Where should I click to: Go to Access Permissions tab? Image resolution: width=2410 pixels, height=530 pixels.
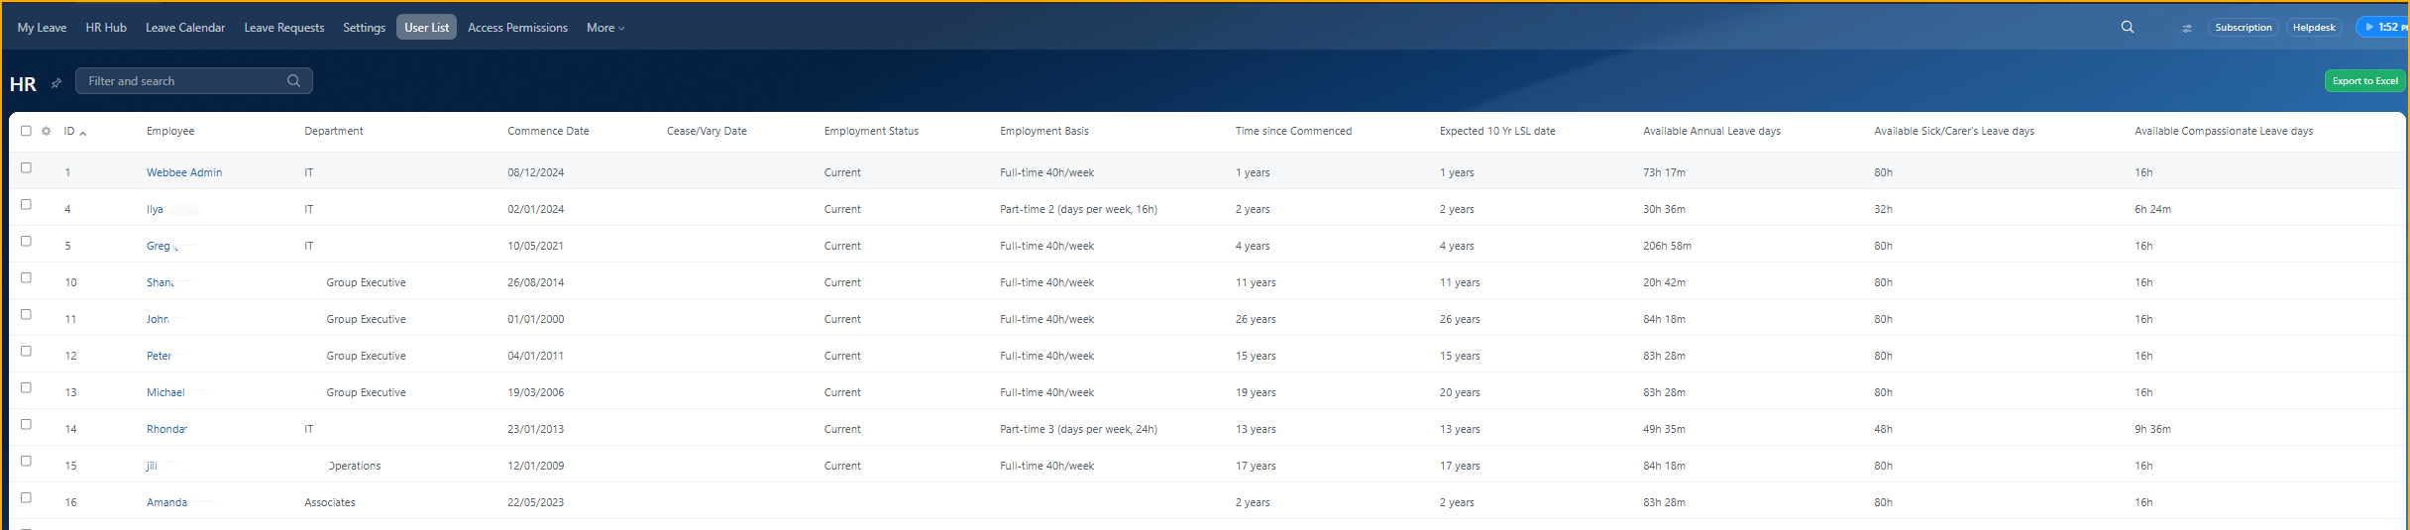pyautogui.click(x=517, y=28)
